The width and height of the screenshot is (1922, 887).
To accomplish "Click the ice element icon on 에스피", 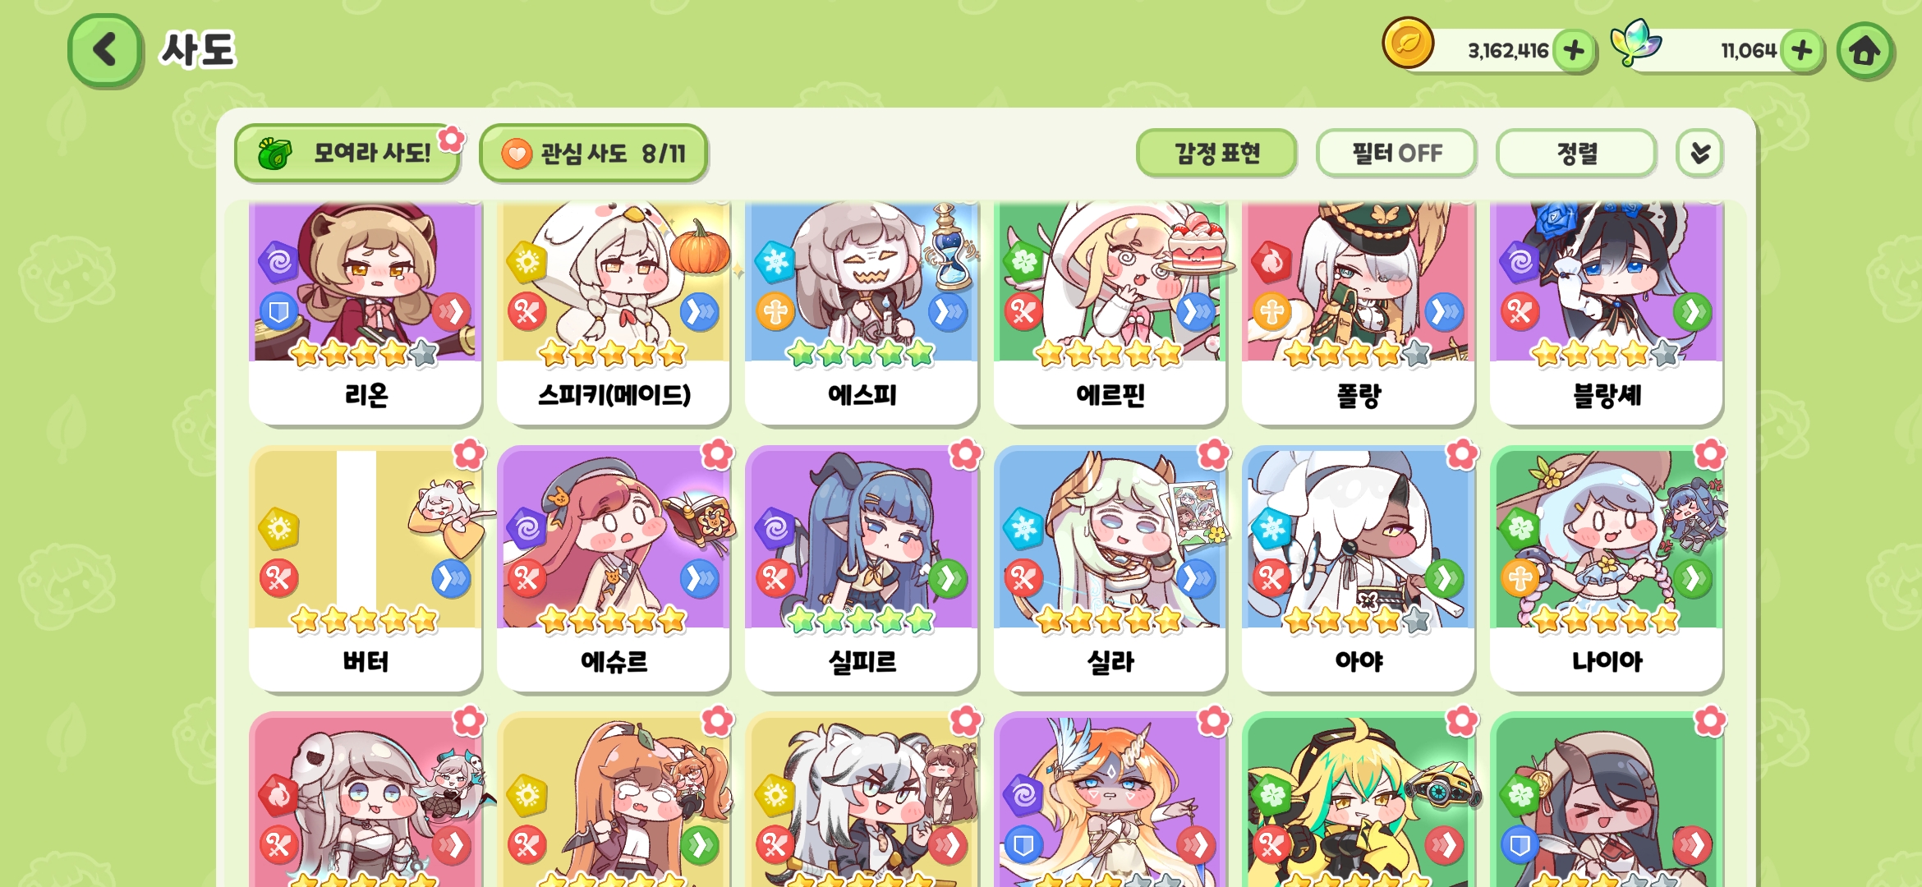I will click(x=775, y=262).
